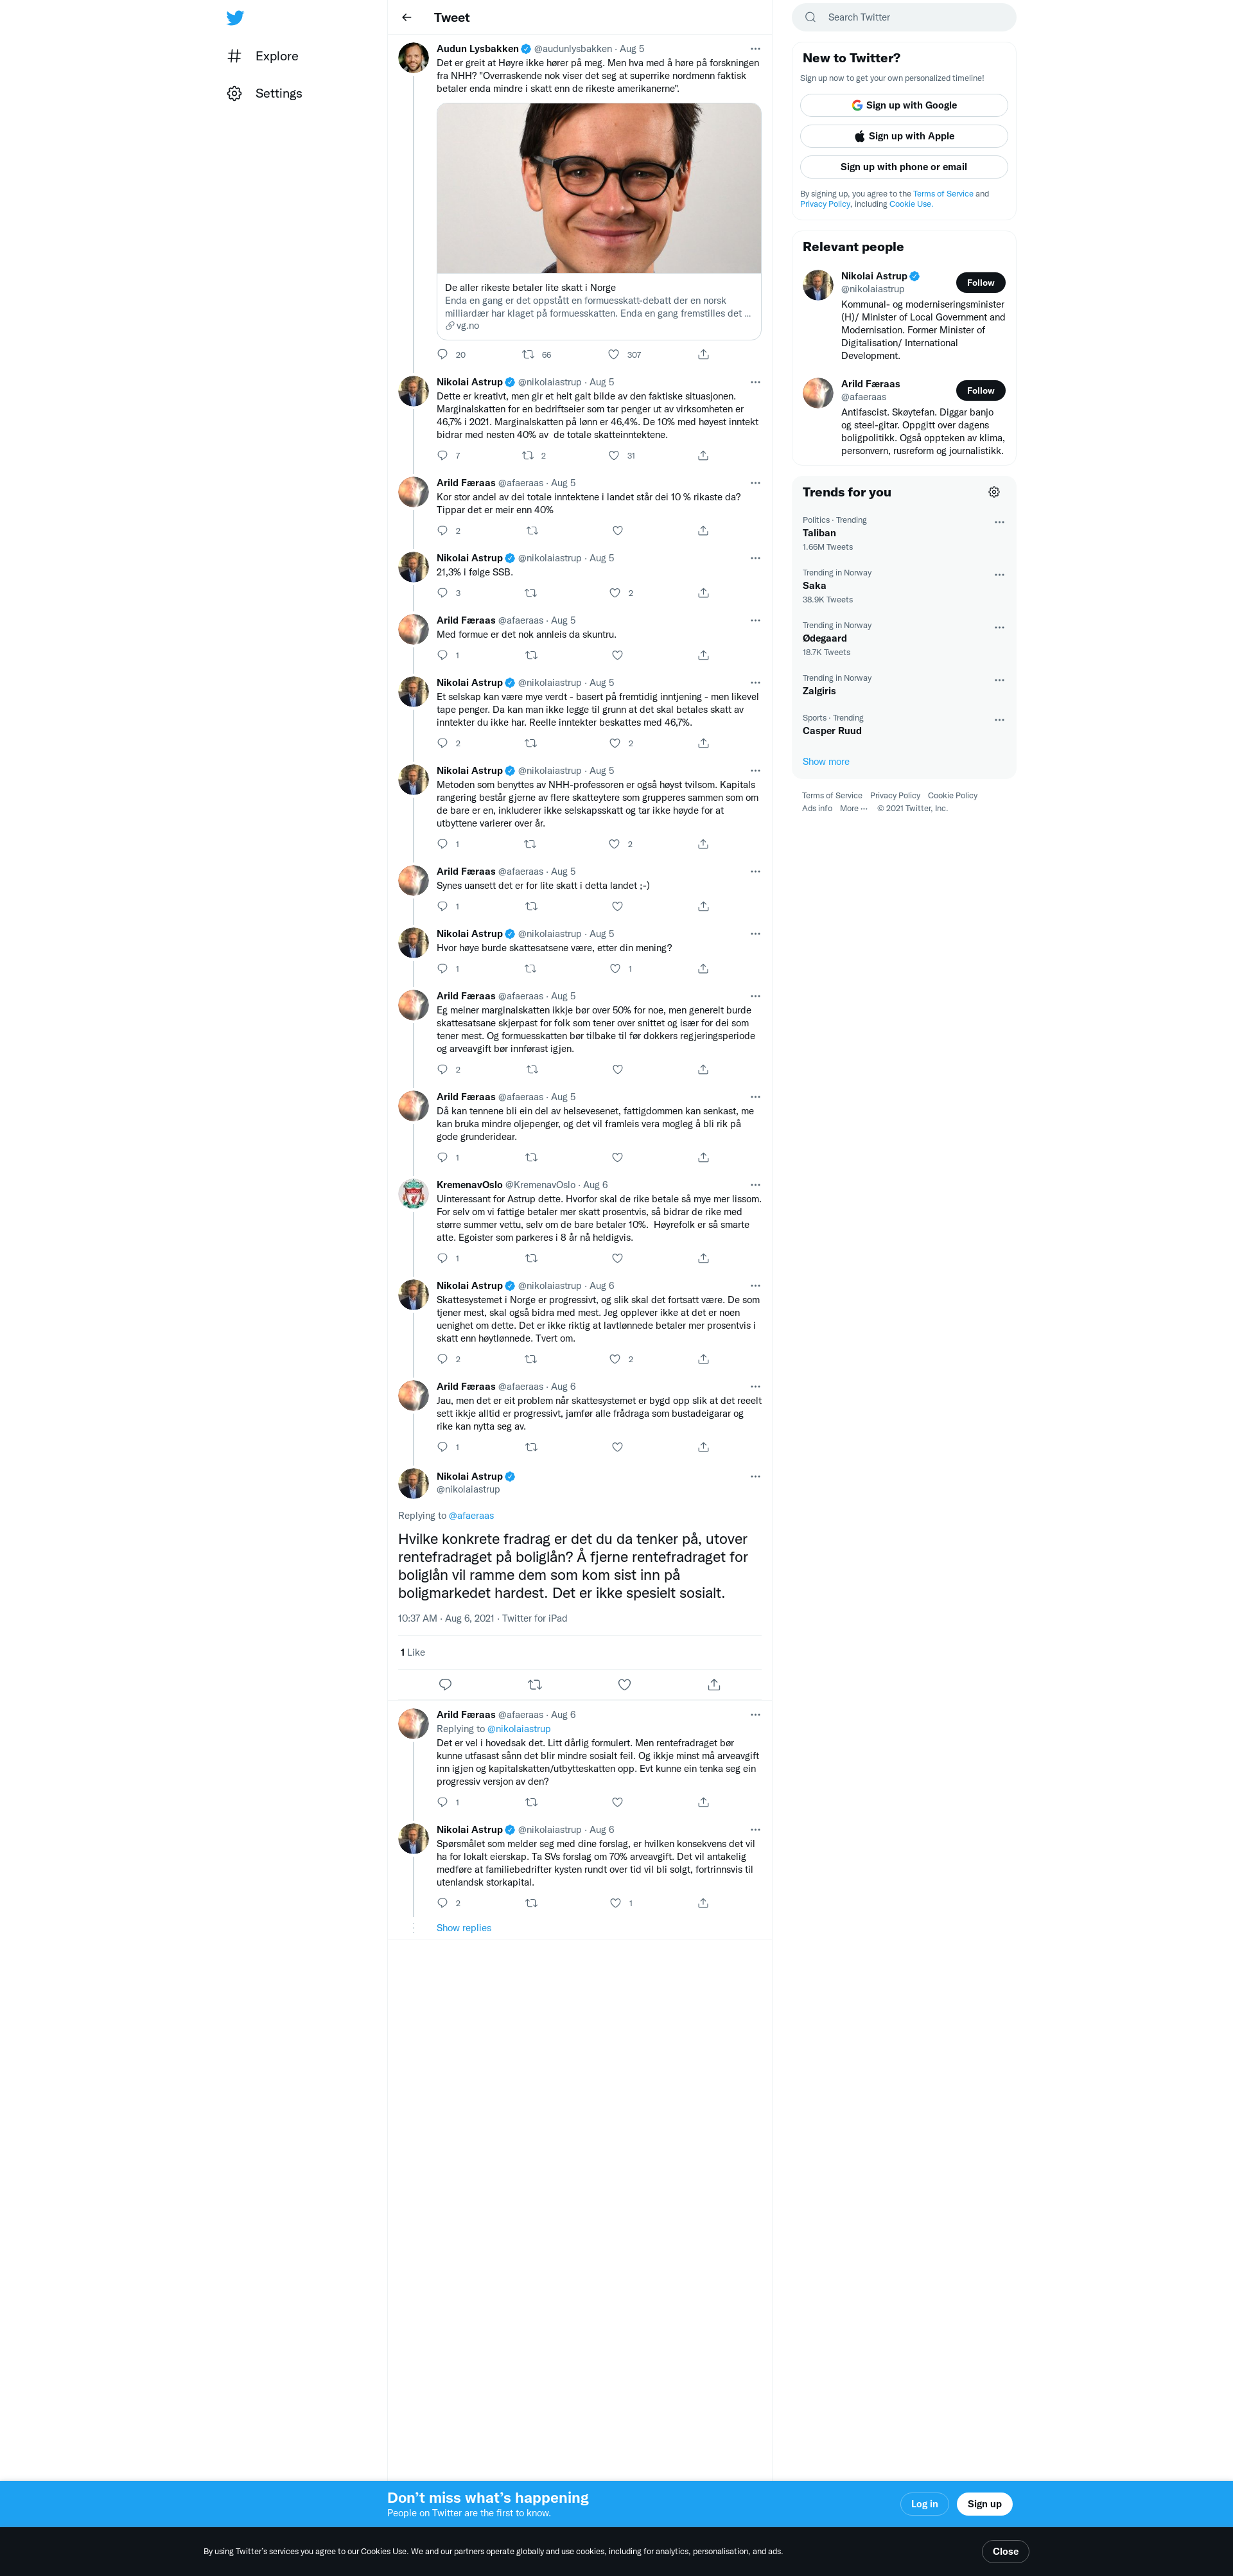Like KremenavOslo's reply tweet
Viewport: 1233px width, 2576px height.
617,1259
